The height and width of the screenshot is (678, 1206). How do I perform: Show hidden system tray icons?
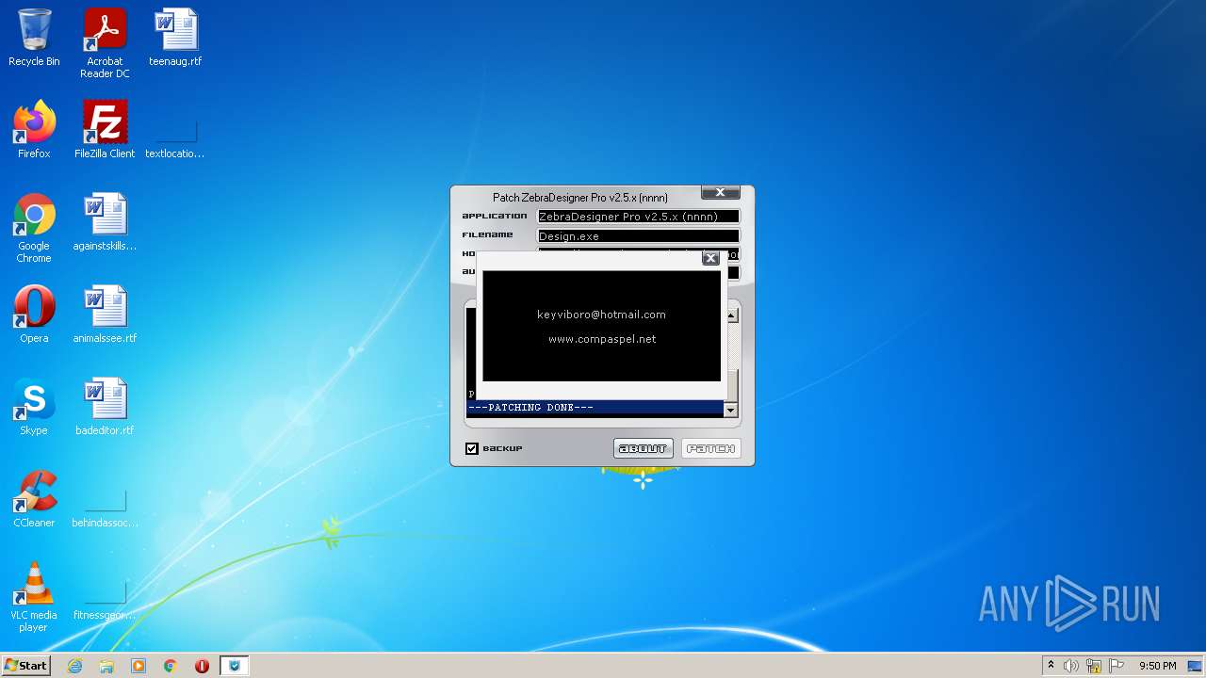point(1051,665)
